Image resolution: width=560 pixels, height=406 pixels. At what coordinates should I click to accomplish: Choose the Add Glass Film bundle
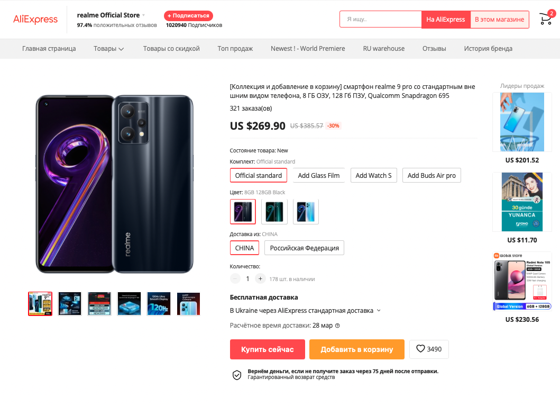tap(318, 175)
